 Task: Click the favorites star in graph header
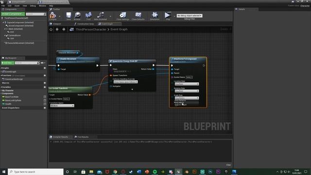click(x=51, y=29)
